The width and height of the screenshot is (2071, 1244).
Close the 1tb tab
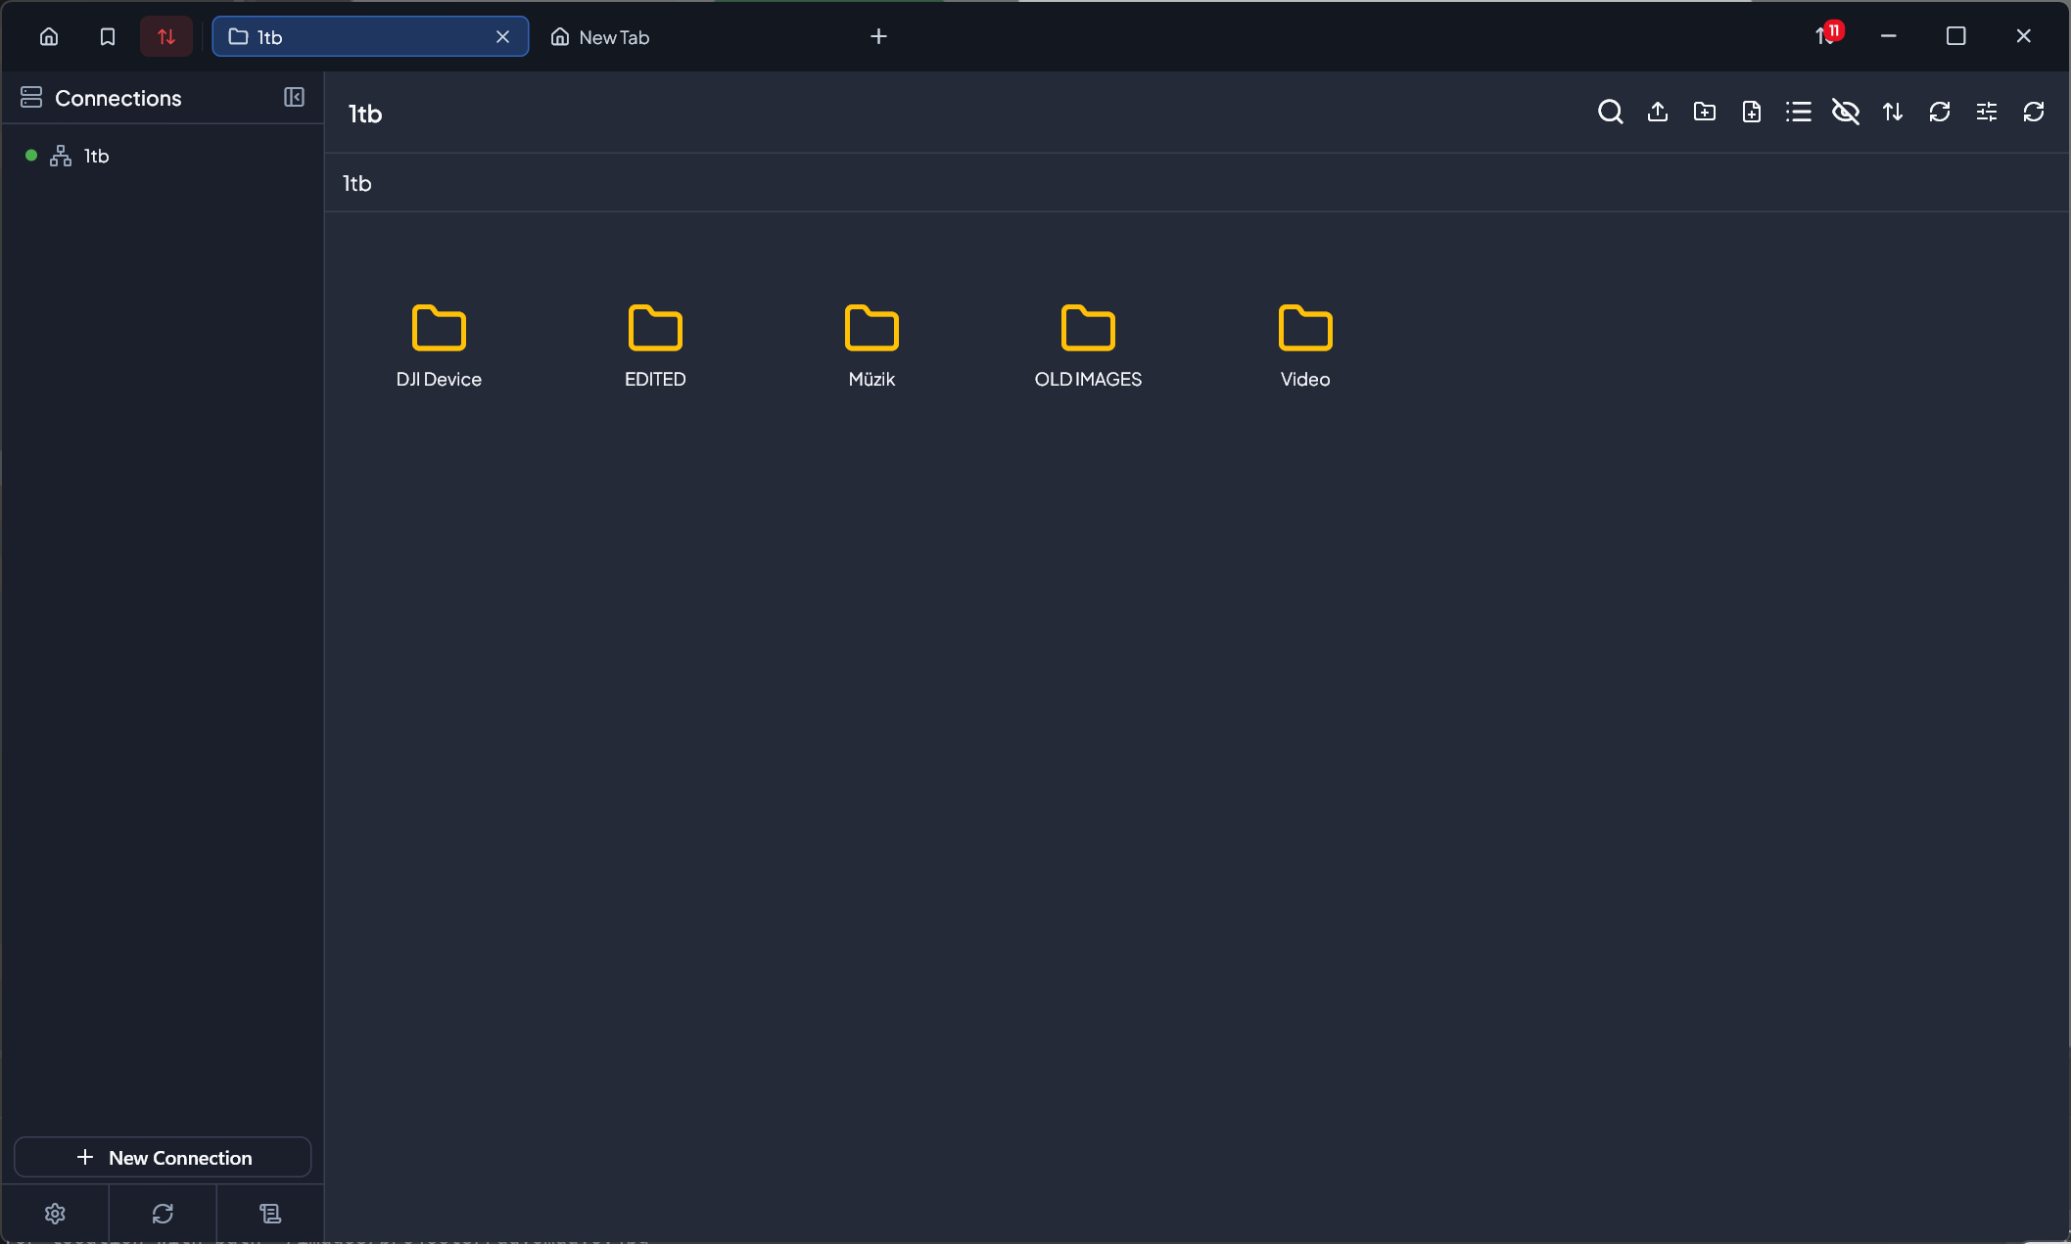tap(502, 37)
